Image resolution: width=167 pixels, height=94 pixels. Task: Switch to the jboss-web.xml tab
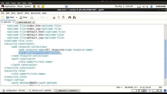point(25,22)
